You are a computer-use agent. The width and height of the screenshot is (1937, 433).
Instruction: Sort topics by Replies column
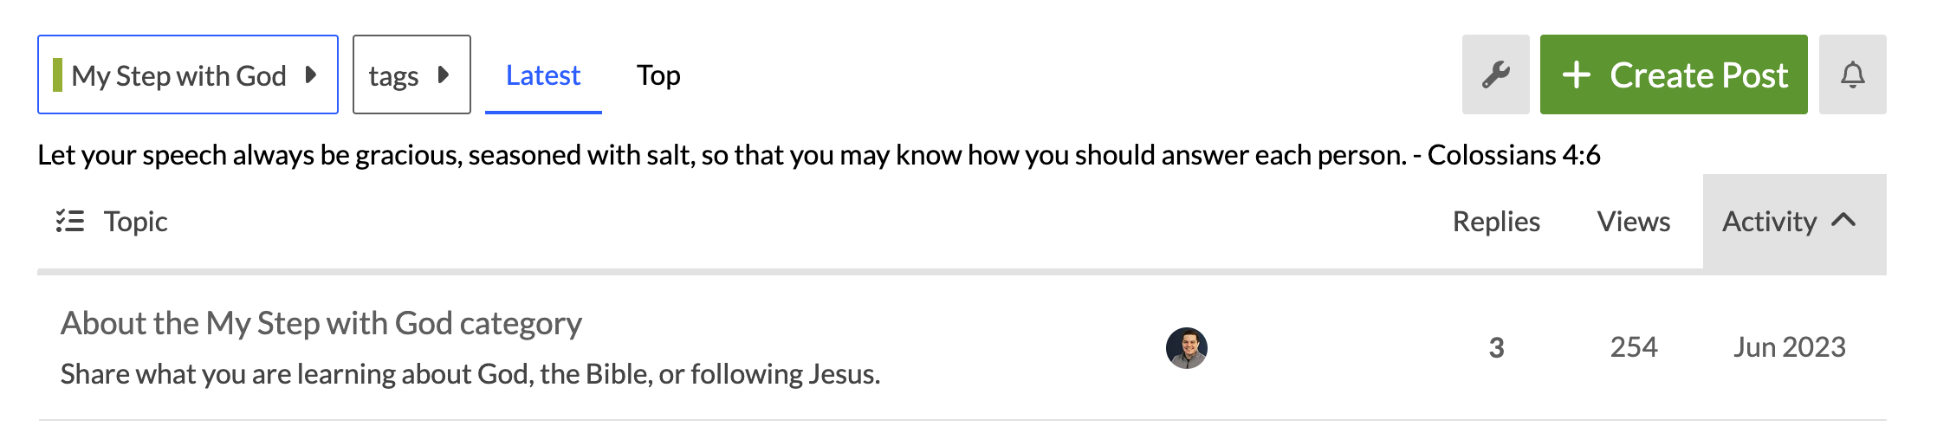coord(1496,222)
